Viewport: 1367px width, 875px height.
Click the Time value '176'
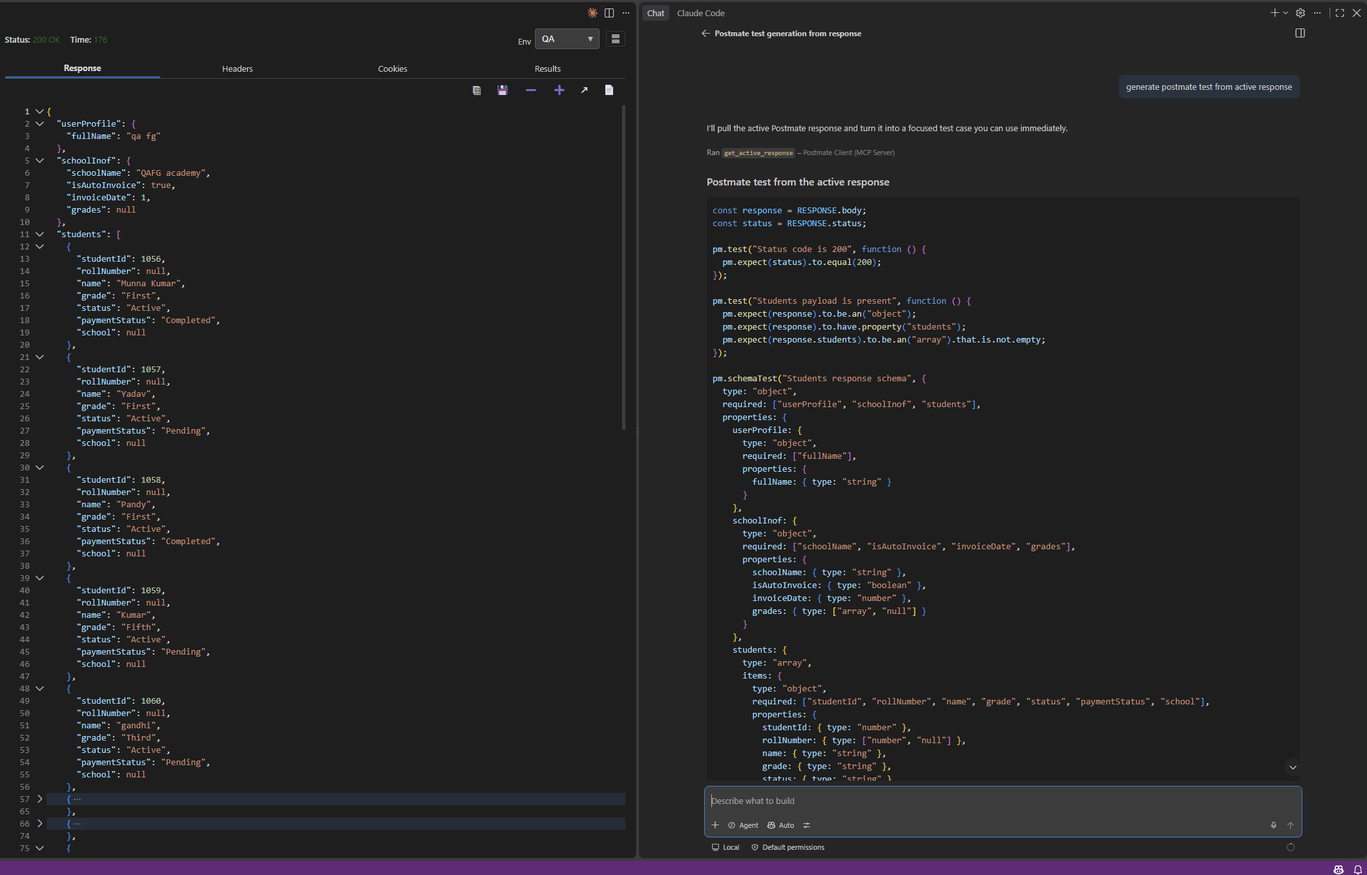coord(100,40)
